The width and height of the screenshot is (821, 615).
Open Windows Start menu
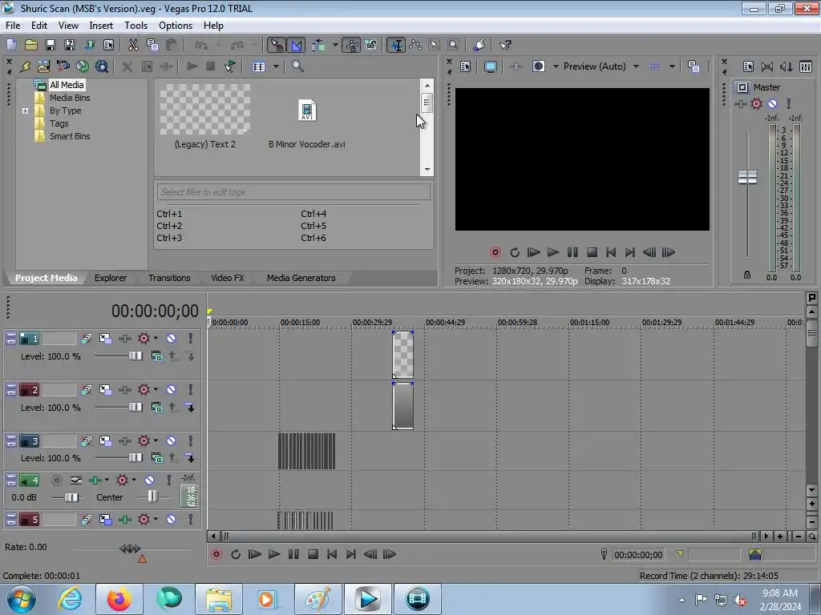(22, 599)
